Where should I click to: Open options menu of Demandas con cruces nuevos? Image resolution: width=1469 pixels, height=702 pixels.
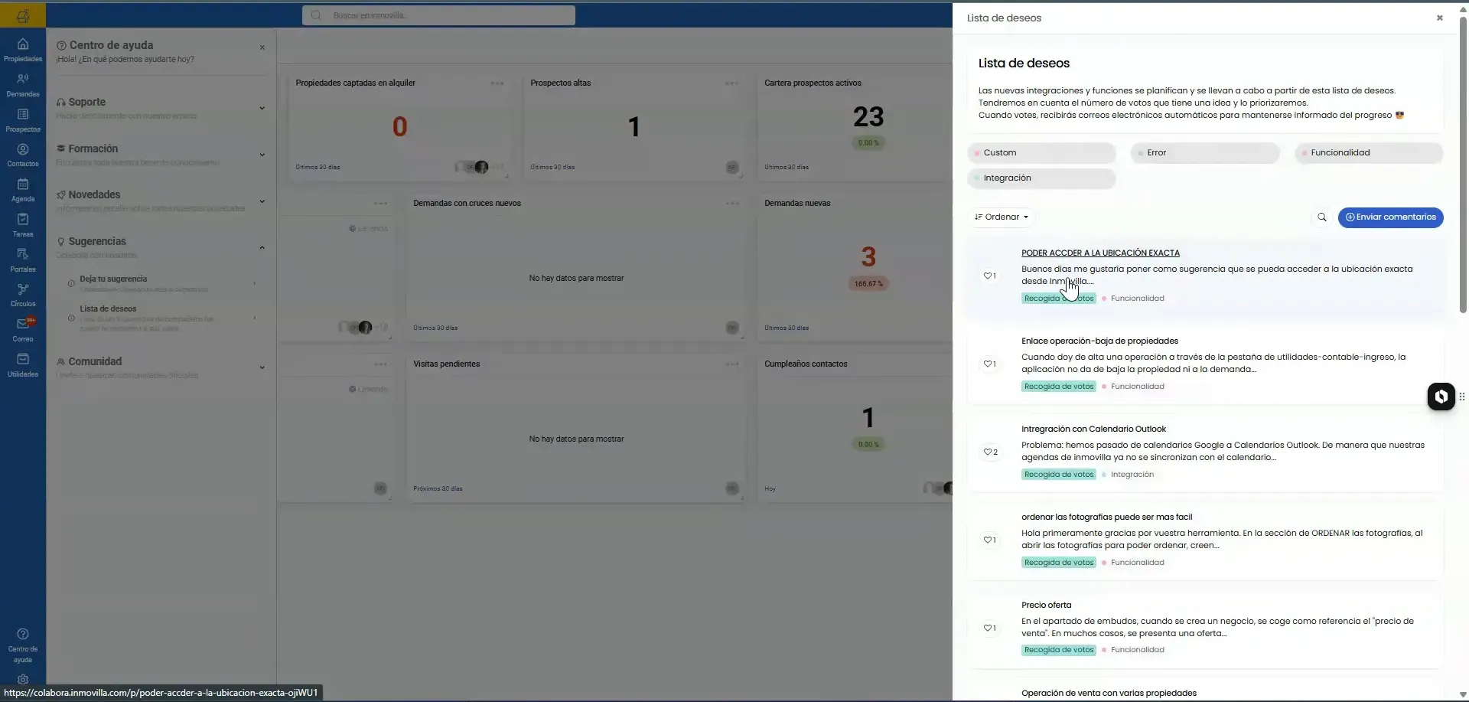tap(732, 204)
